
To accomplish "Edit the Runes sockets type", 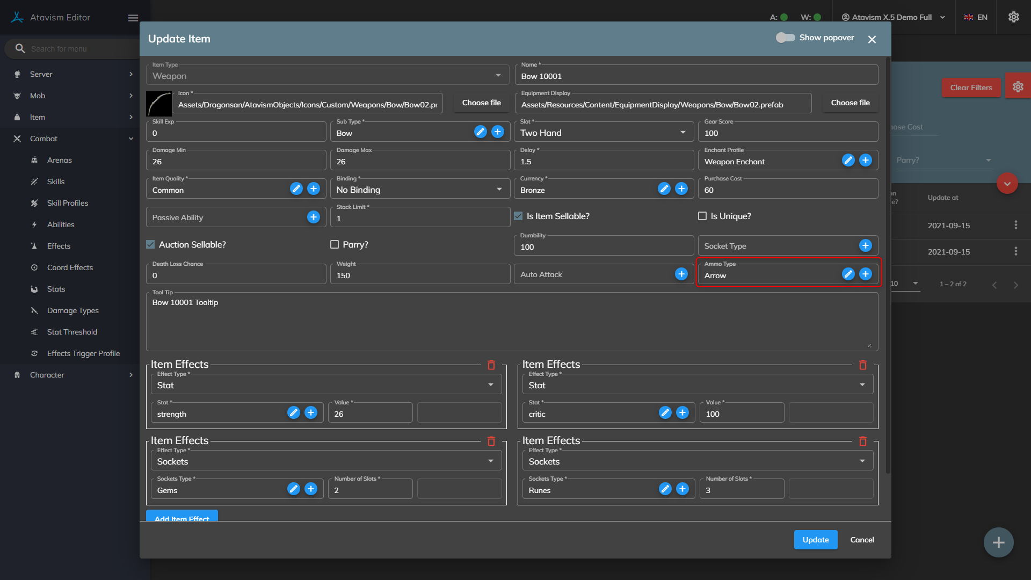I will 665,489.
